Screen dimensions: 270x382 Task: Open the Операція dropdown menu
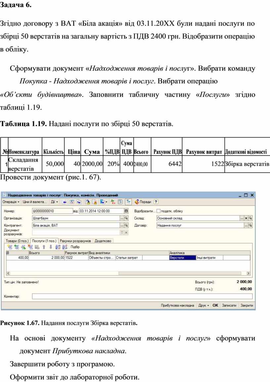[x=11, y=202]
